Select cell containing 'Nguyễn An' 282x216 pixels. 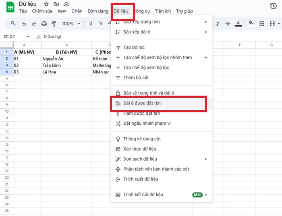[66, 59]
